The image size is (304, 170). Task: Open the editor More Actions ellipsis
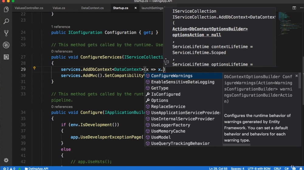click(x=302, y=8)
